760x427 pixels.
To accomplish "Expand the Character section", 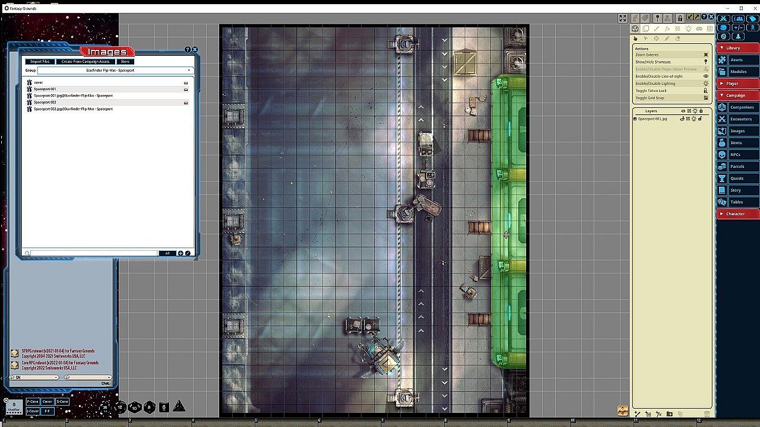I will pyautogui.click(x=738, y=214).
